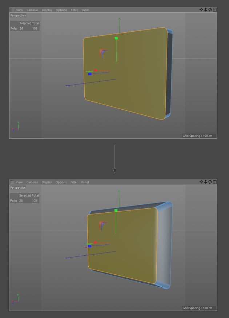Click lower viewport's zoom camera arrow icon
This screenshot has height=318, width=229.
tap(205, 182)
